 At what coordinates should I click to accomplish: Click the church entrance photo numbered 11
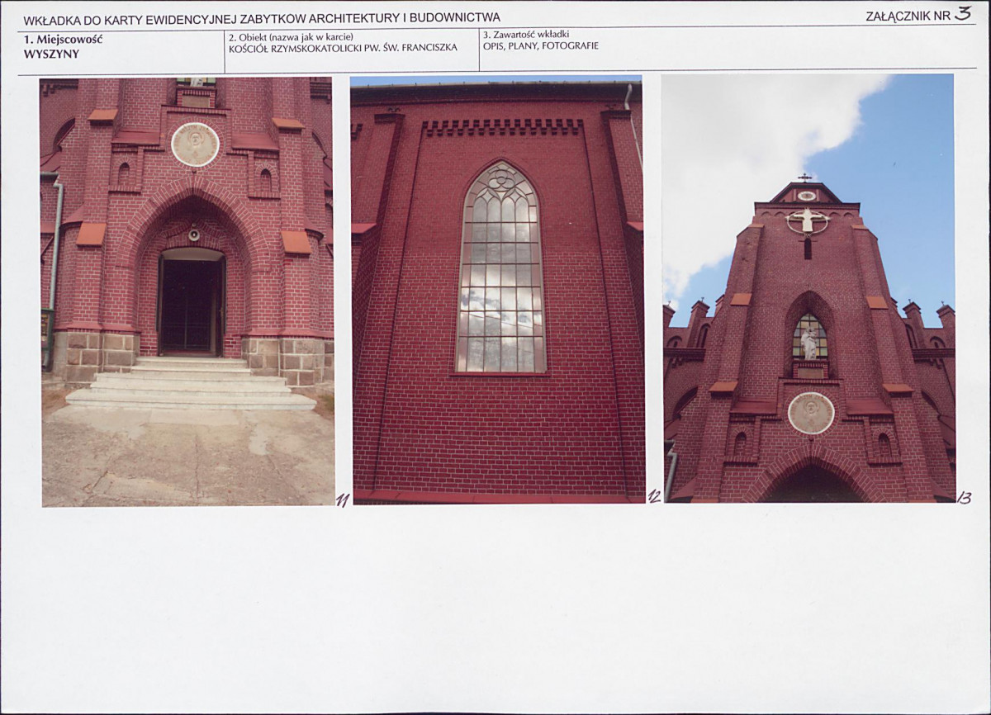click(x=187, y=291)
